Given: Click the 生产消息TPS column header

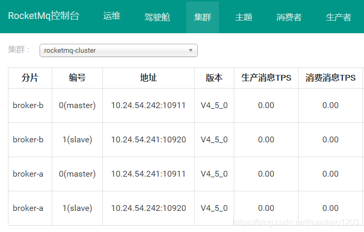Looking at the screenshot, I should pos(266,78).
